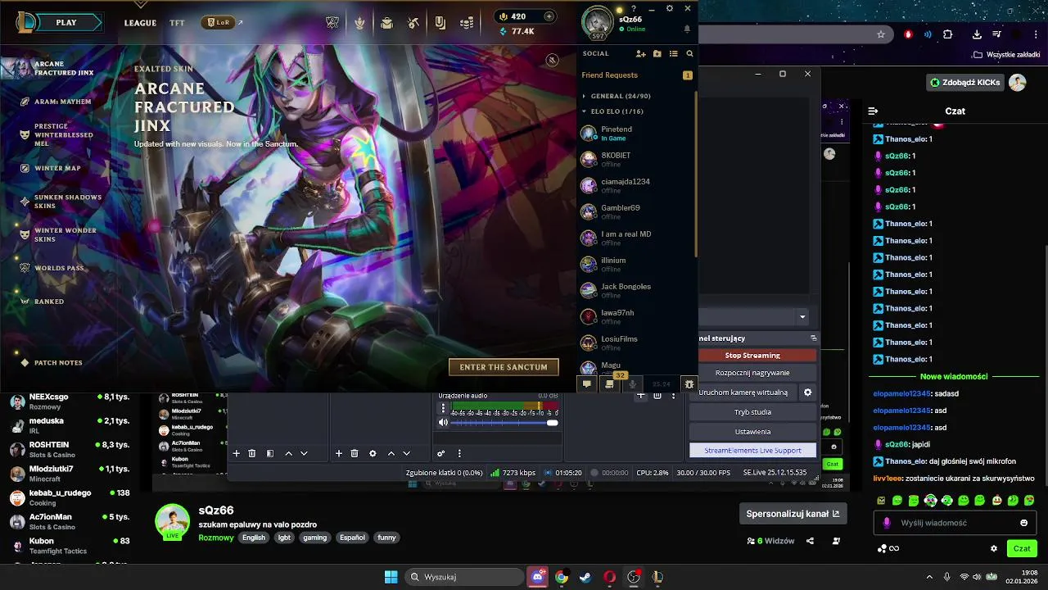Toggle League voice microphone icon

pos(632,383)
